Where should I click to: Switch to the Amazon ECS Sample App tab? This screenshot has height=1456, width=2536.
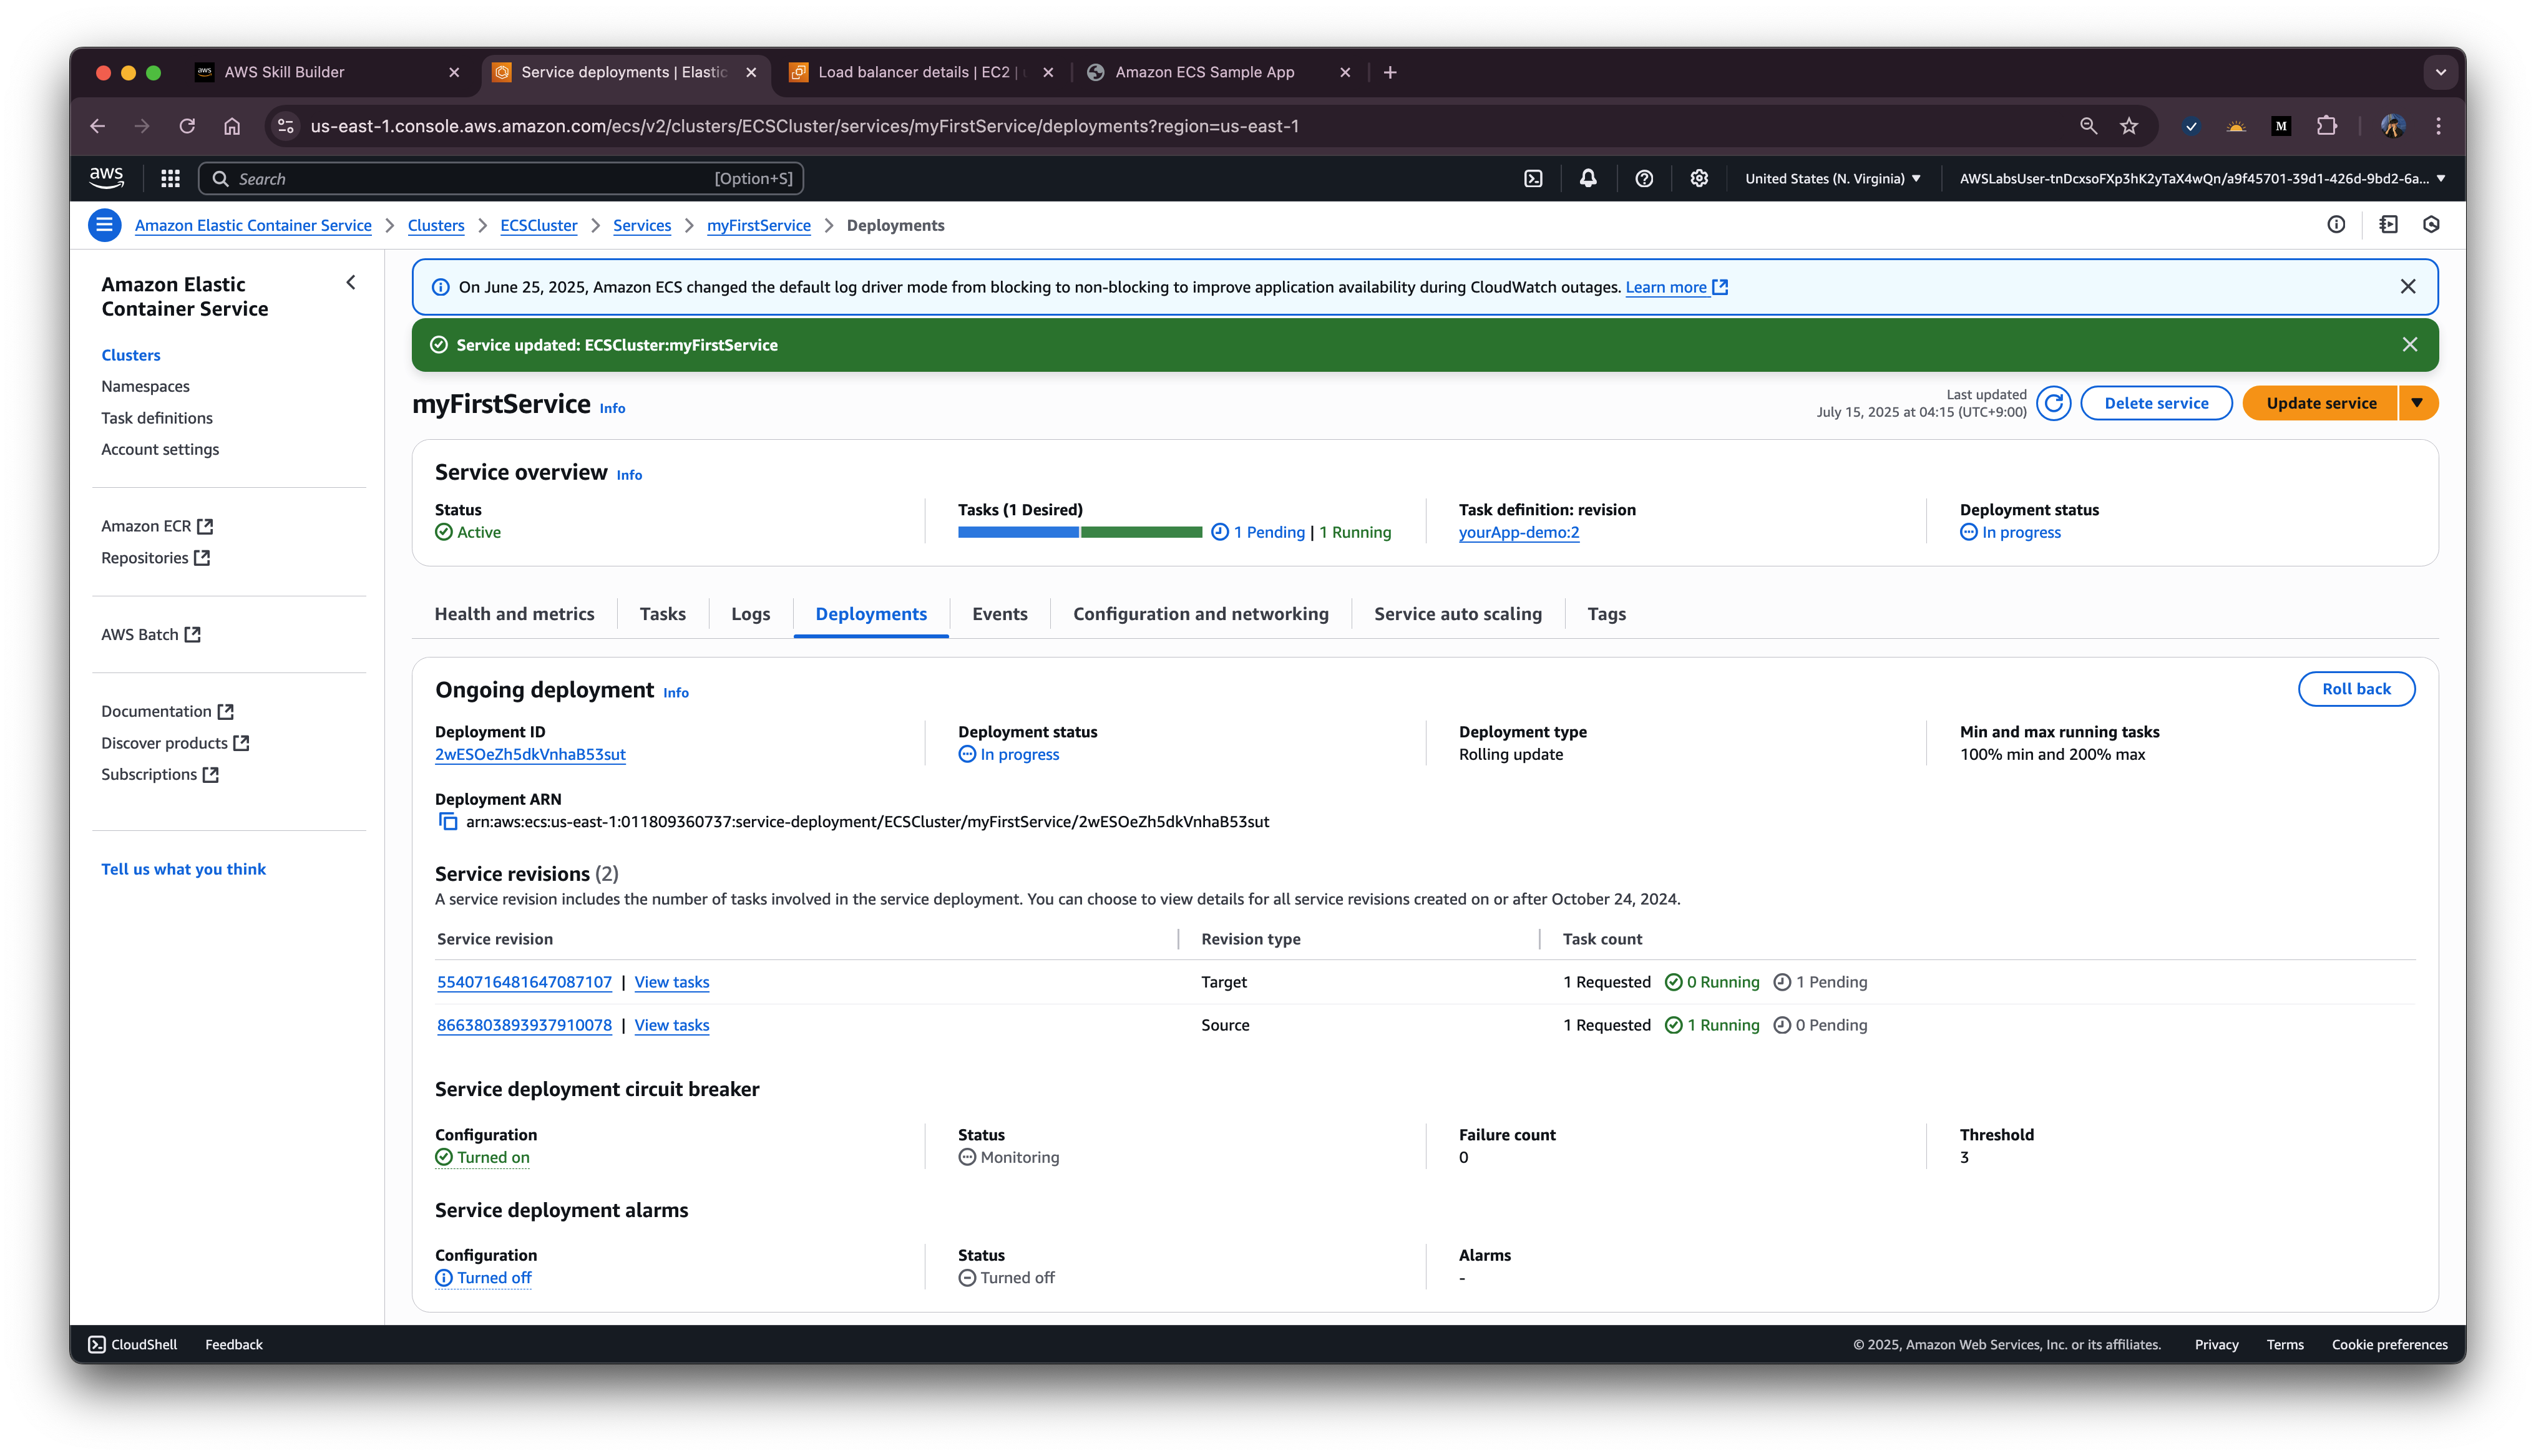(1220, 72)
